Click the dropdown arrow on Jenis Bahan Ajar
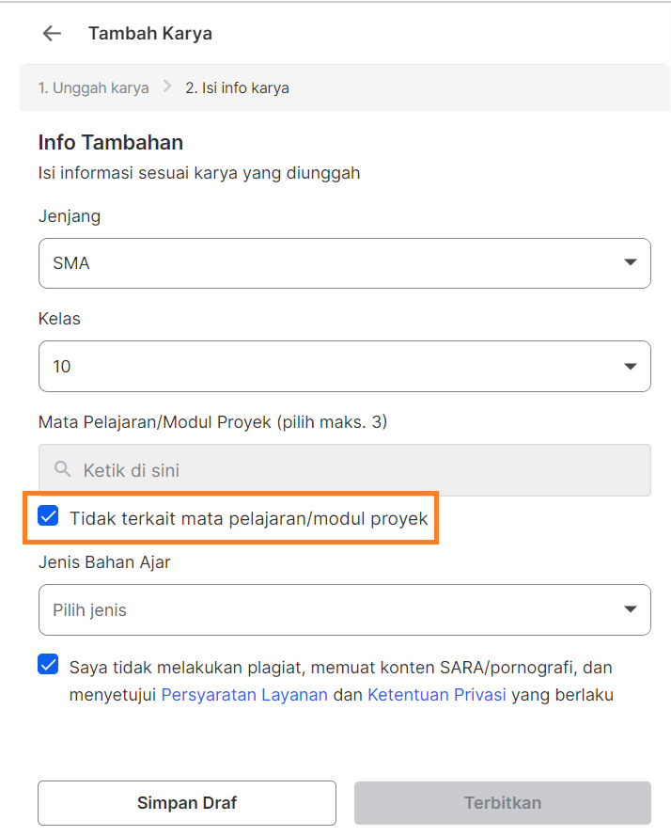This screenshot has height=836, width=671. pyautogui.click(x=631, y=609)
